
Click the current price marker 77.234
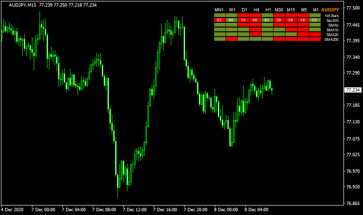(353, 90)
